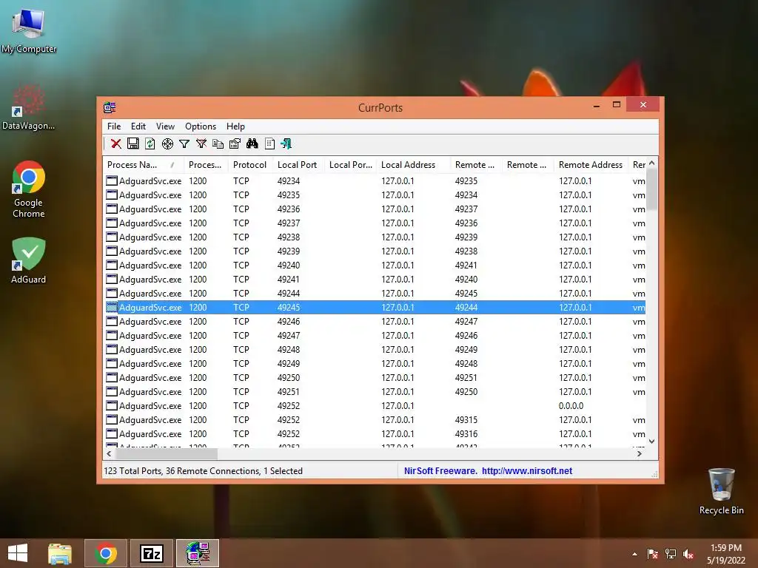Screen dimensions: 758x568
Task: Select the row with remote port 49316
Action: pyautogui.click(x=375, y=433)
